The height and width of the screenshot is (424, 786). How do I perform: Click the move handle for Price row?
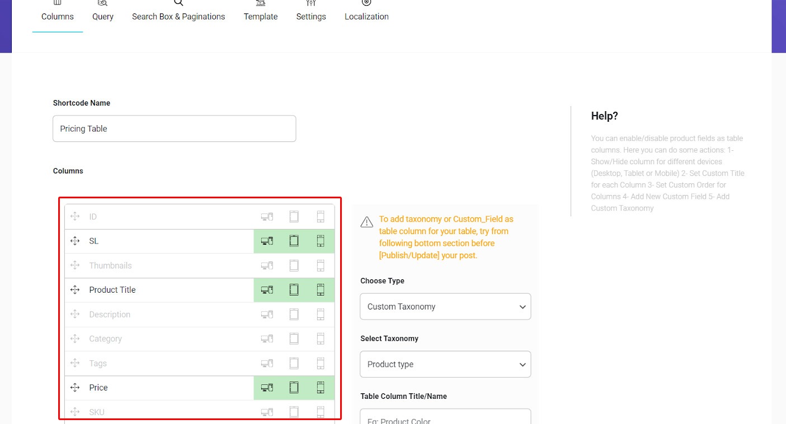click(x=75, y=387)
